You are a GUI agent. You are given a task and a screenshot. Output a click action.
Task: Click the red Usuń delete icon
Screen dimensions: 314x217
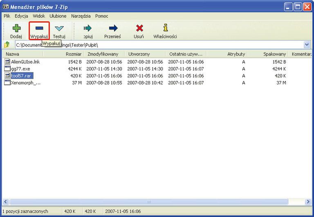point(139,28)
